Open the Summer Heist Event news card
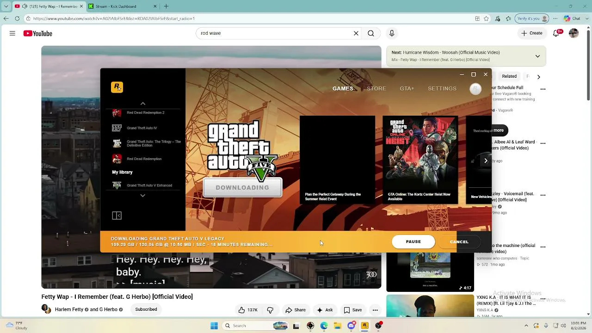The height and width of the screenshot is (333, 592). coord(337,160)
